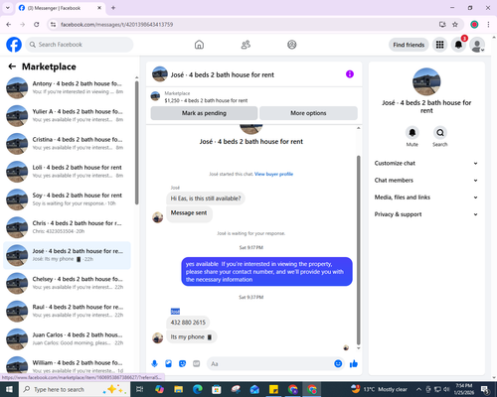497x397 pixels.
Task: Open the Antony conversation
Action: (67, 87)
